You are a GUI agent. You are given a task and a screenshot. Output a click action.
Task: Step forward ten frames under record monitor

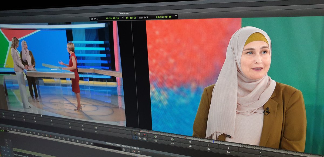click(x=209, y=149)
